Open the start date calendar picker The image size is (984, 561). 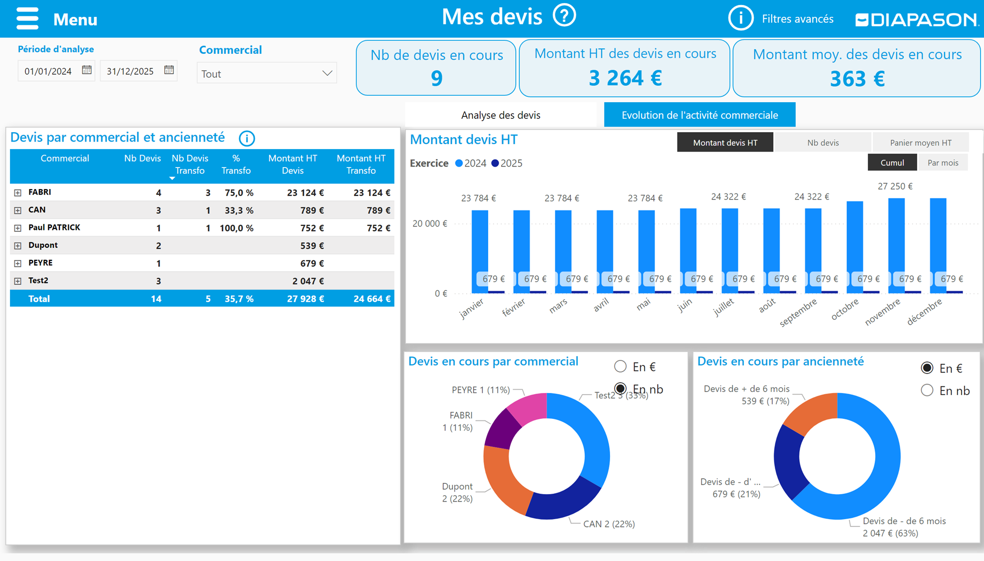coord(87,70)
